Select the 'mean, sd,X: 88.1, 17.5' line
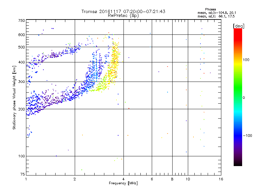The width and height of the screenshot is (260, 195). pyautogui.click(x=216, y=16)
